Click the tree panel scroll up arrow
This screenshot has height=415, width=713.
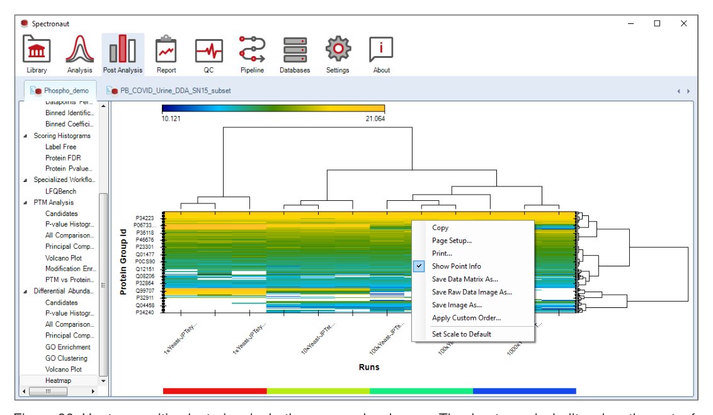103,106
